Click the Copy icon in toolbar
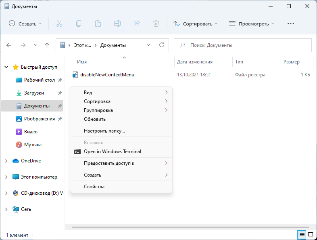 (x=79, y=24)
